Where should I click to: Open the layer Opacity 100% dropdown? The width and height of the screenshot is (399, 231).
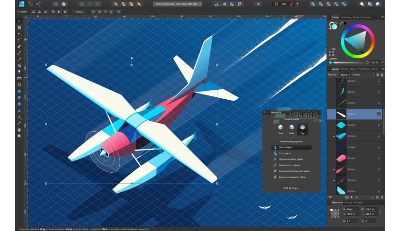345,75
